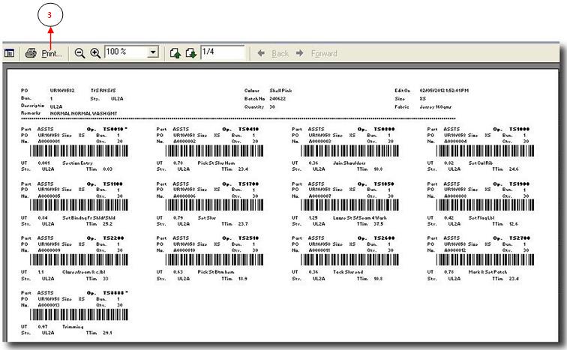Open the zoom percentage dropdown arrow

154,53
